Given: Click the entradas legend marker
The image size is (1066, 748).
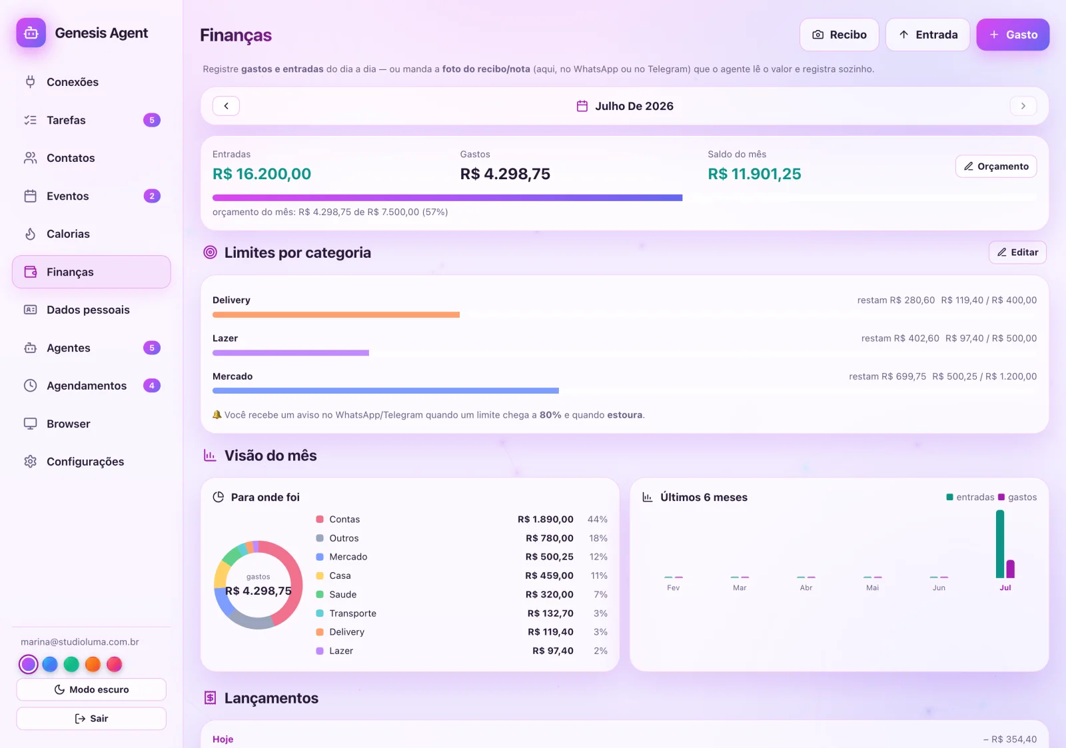Looking at the screenshot, I should (950, 497).
